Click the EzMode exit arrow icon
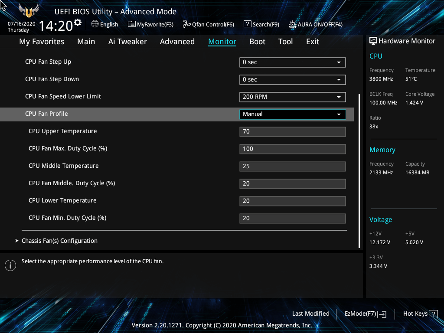Viewport: 444px width, 333px height. pyautogui.click(x=382, y=314)
